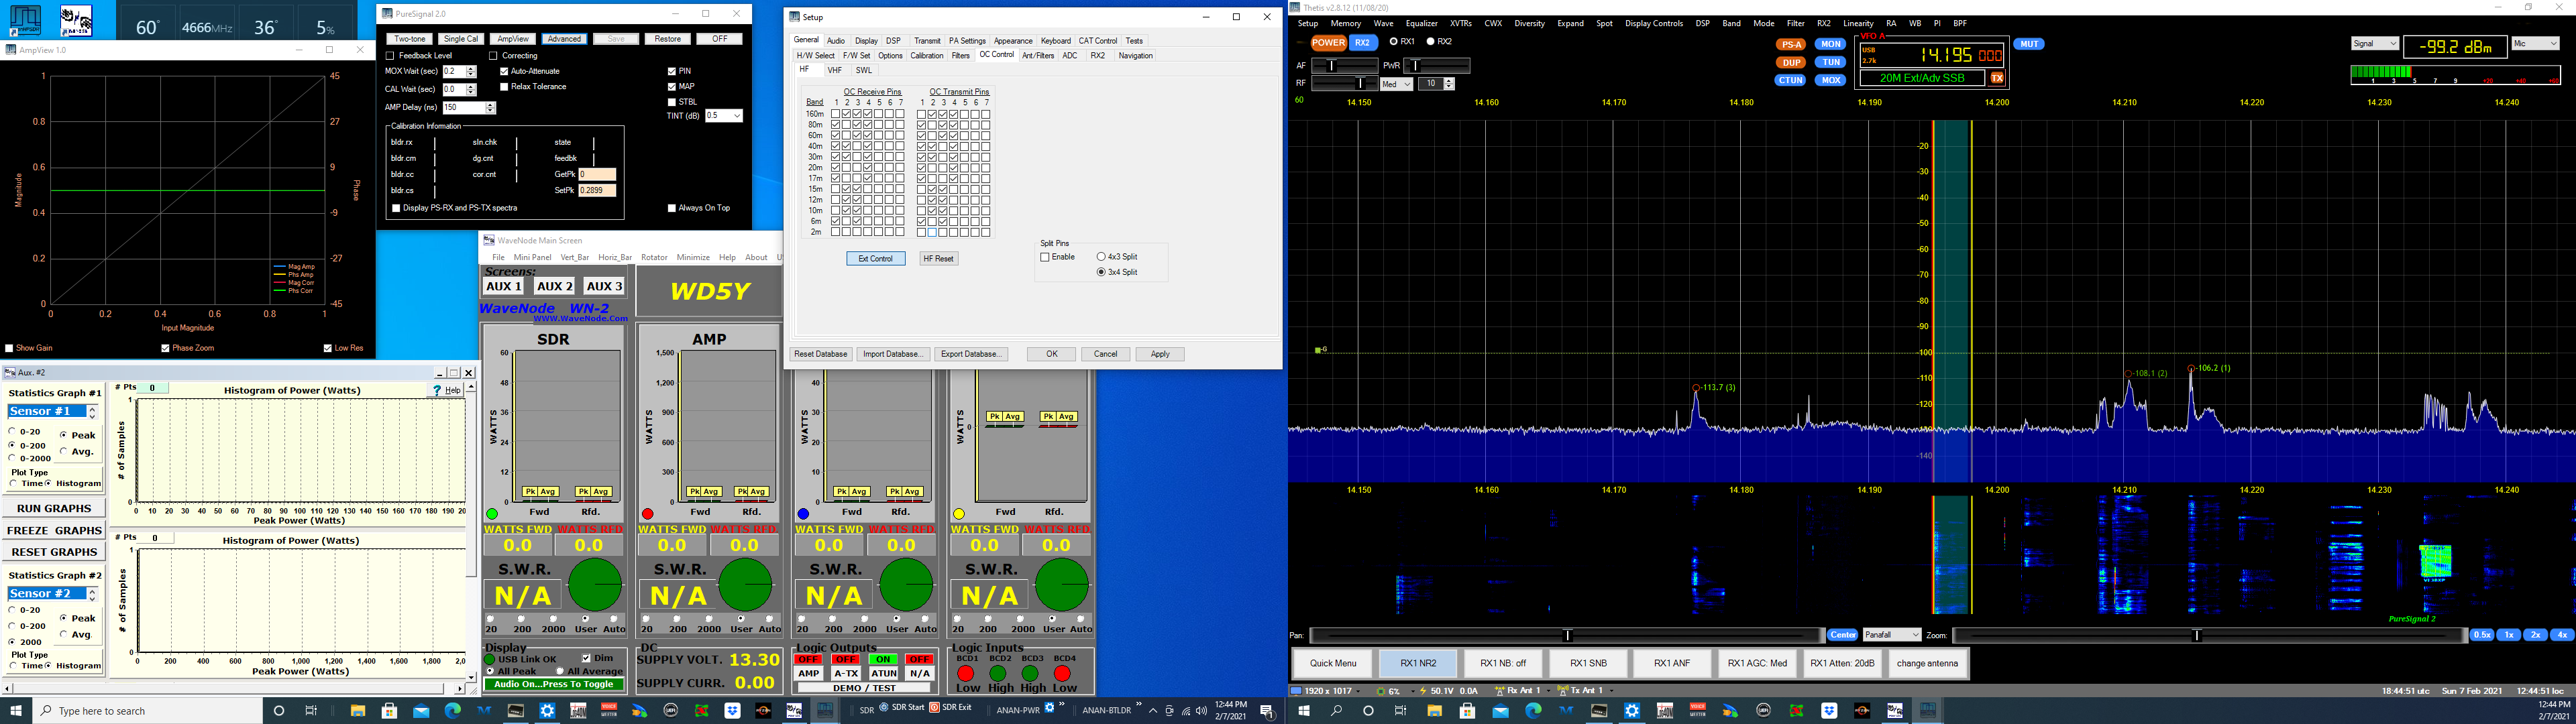2576x724 pixels.
Task: Open Mini Panel menu in WaveNode
Action: click(x=532, y=257)
